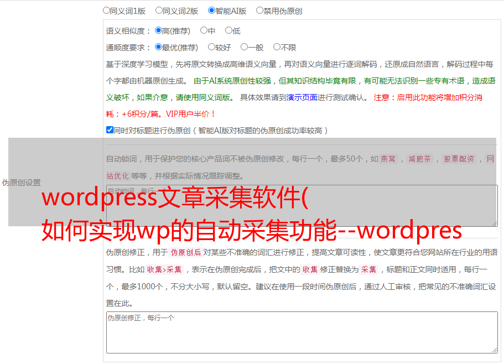Set 语义相似度 to 中

(204, 30)
